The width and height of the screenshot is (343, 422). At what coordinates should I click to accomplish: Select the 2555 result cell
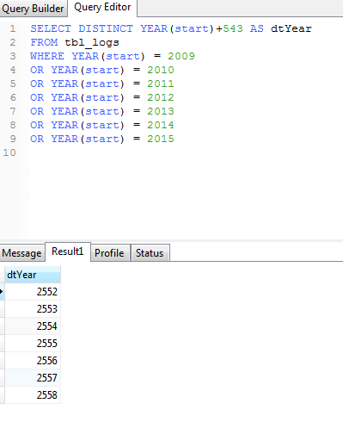33,344
